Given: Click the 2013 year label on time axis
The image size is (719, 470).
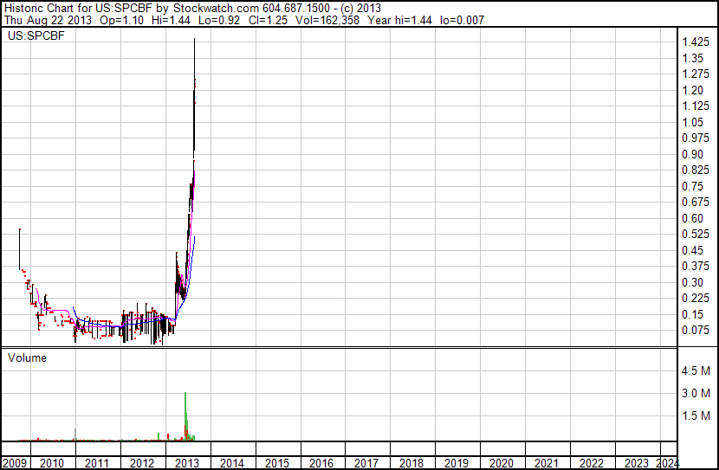Looking at the screenshot, I should 187,463.
